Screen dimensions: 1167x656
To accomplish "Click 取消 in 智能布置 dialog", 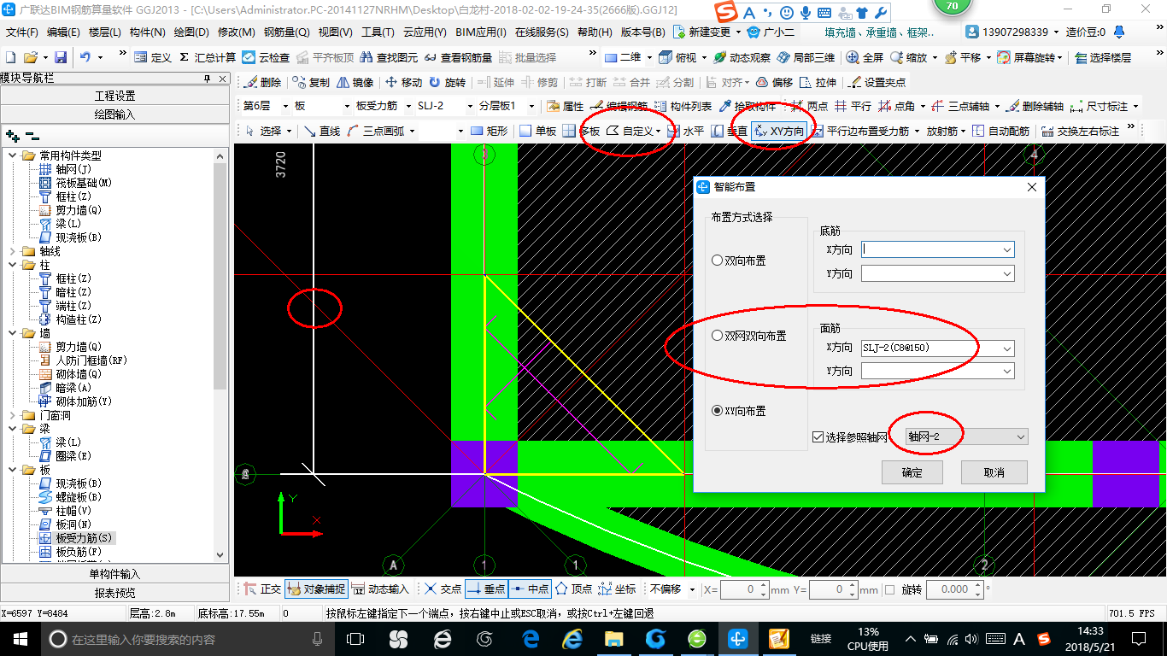I will pos(994,472).
